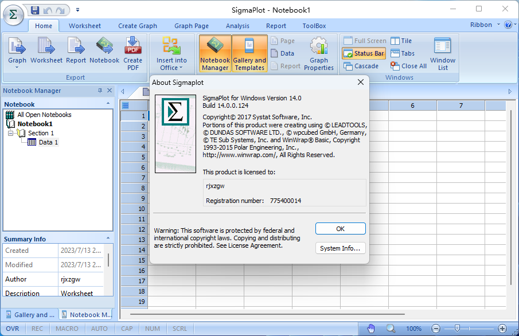The image size is (519, 336).
Task: Click the zoom slider thumb
Action: [457, 328]
